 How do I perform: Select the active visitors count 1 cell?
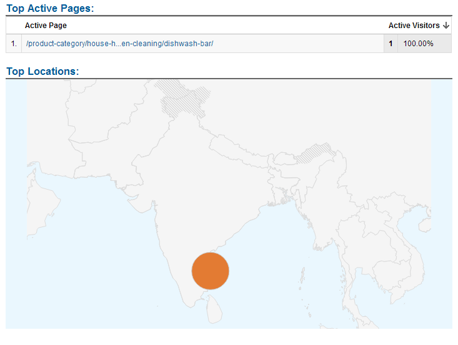[x=391, y=44]
